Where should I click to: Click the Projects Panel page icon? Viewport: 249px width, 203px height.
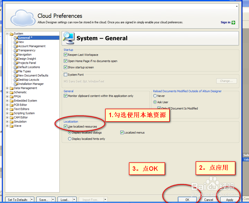[16, 63]
